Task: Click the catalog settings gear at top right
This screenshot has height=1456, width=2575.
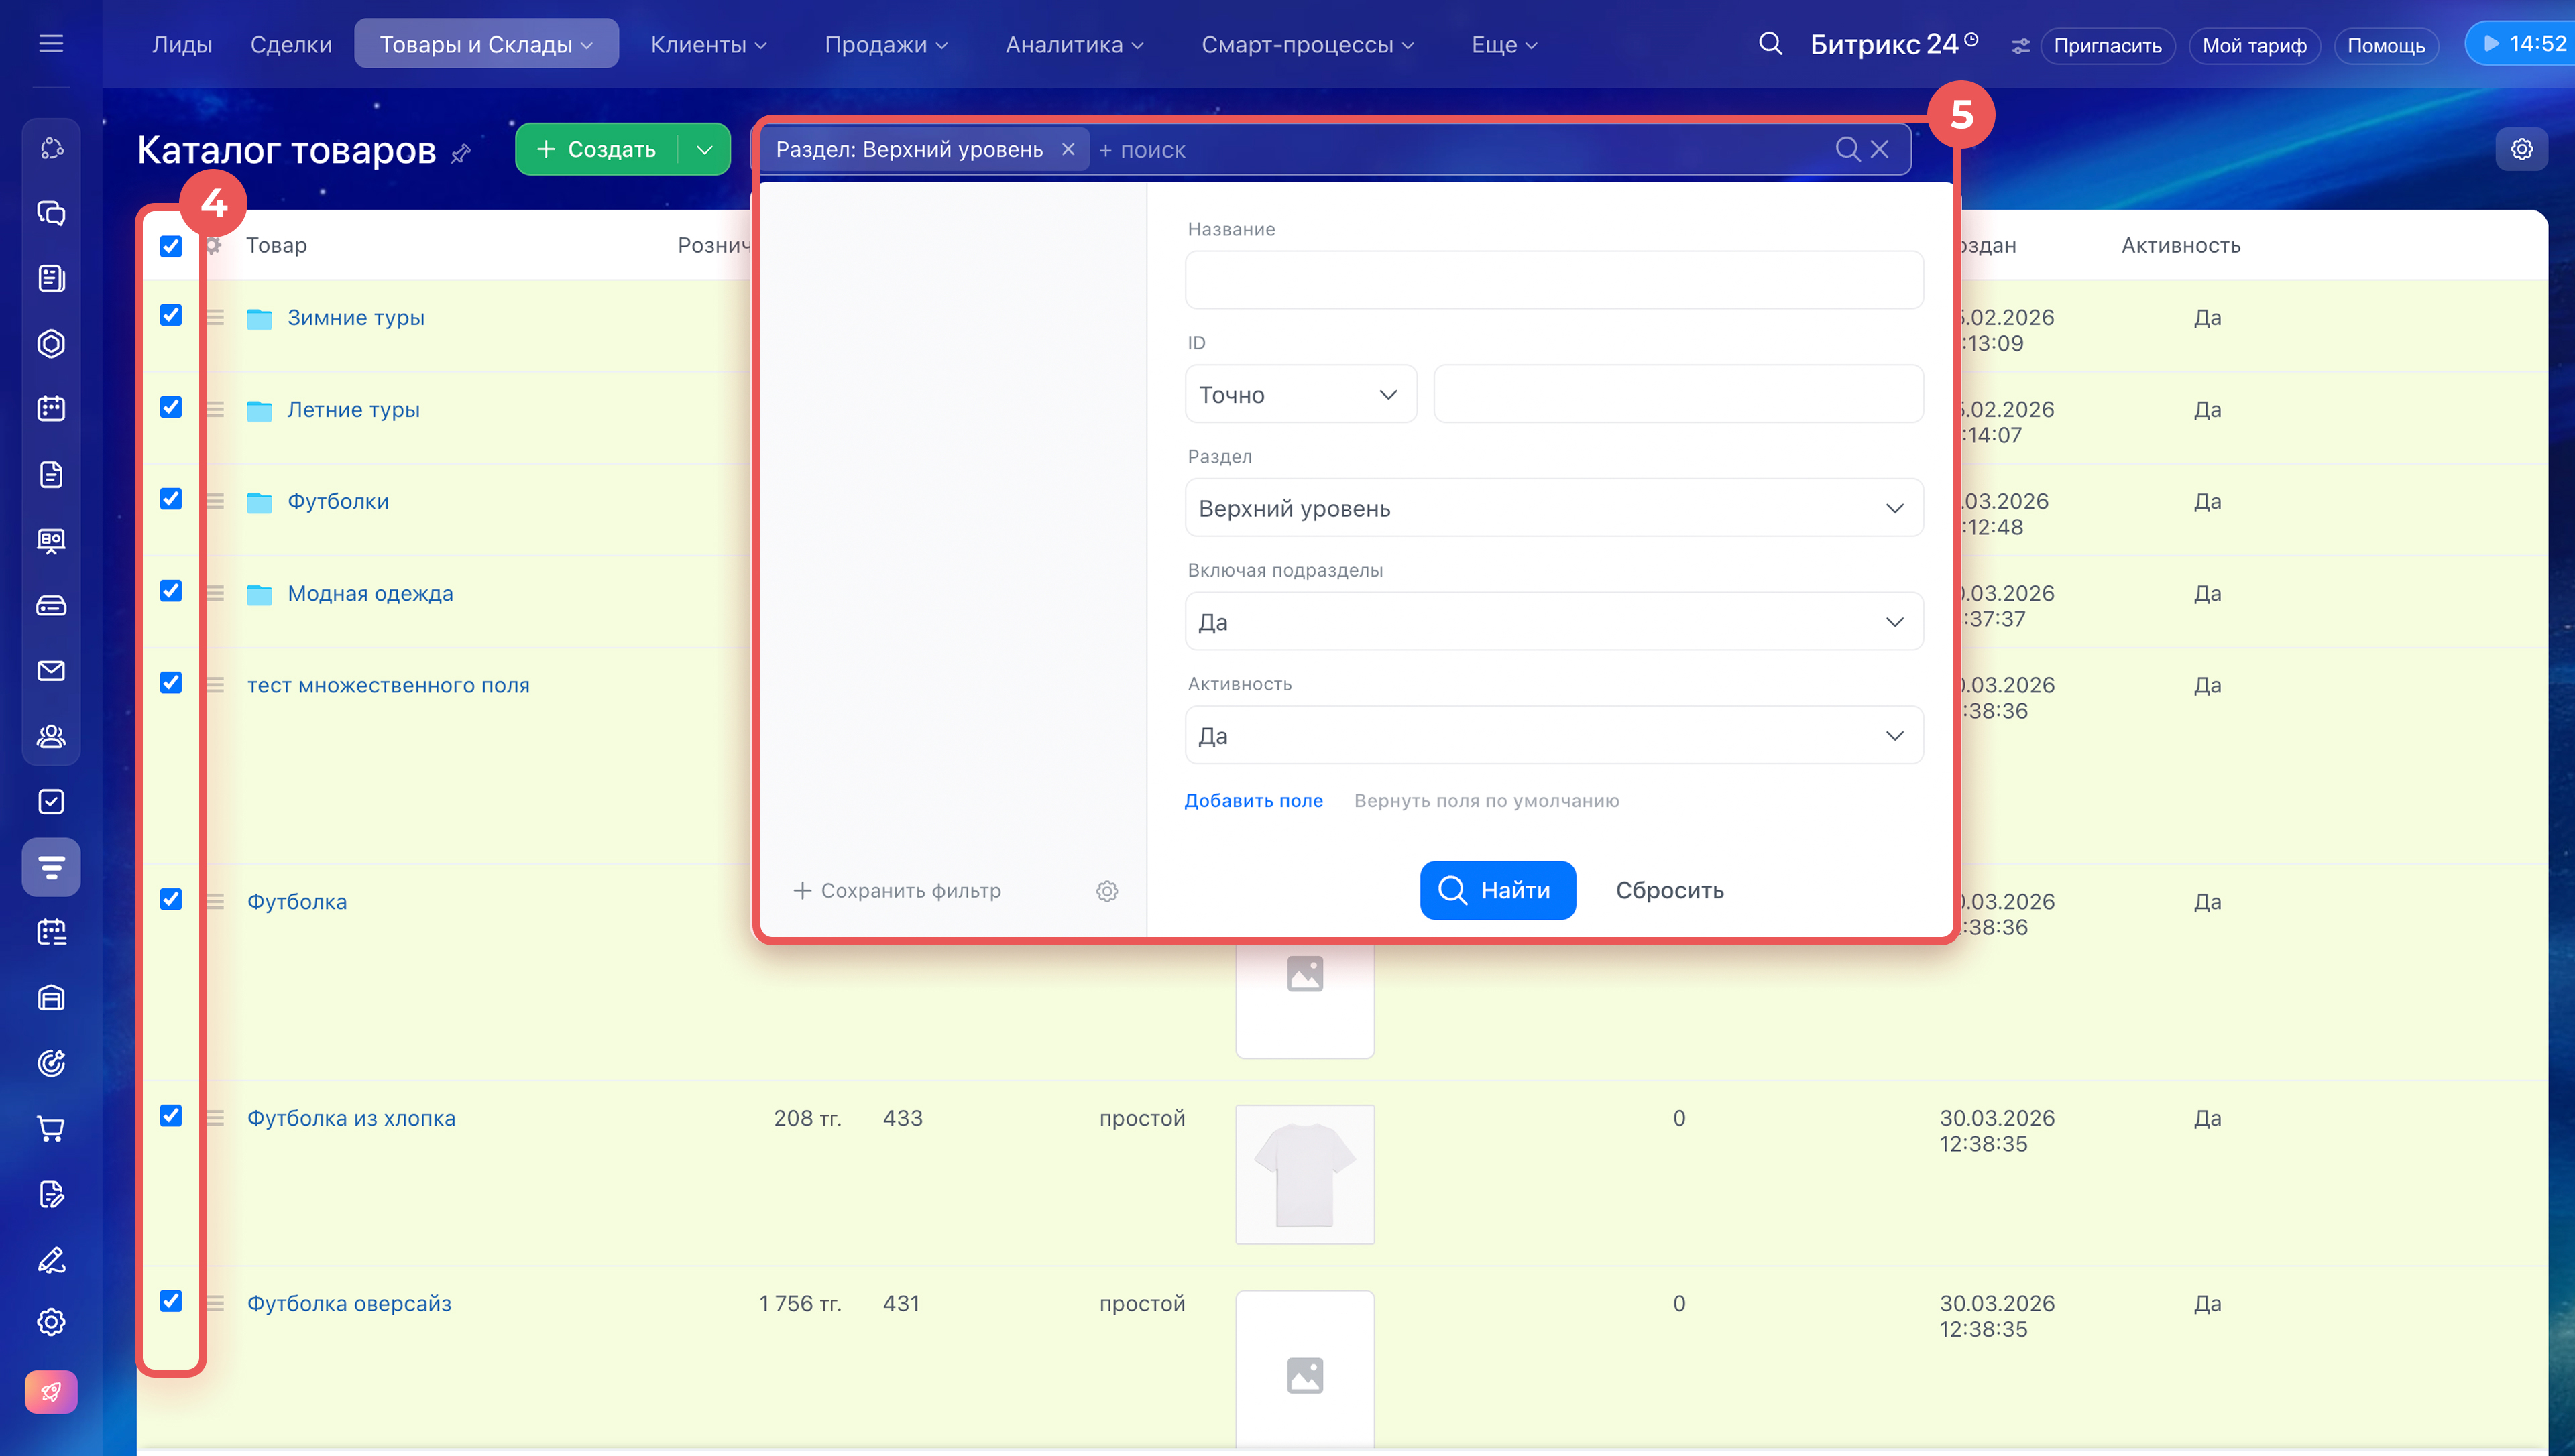Action: 2521,149
